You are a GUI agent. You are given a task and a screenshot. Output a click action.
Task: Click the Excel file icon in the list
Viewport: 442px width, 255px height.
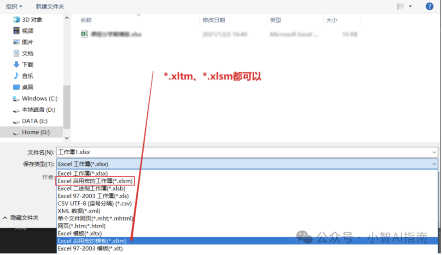[84, 34]
